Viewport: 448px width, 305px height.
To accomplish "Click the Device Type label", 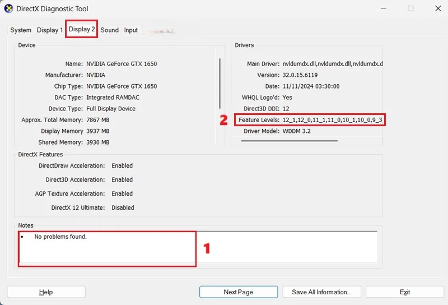I will click(x=66, y=109).
